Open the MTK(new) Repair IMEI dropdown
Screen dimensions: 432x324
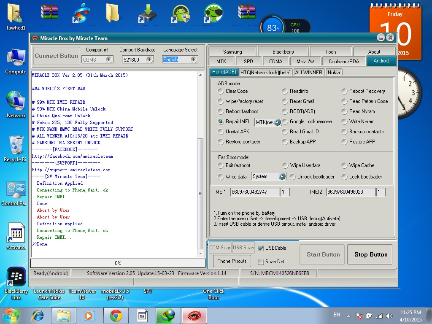278,122
